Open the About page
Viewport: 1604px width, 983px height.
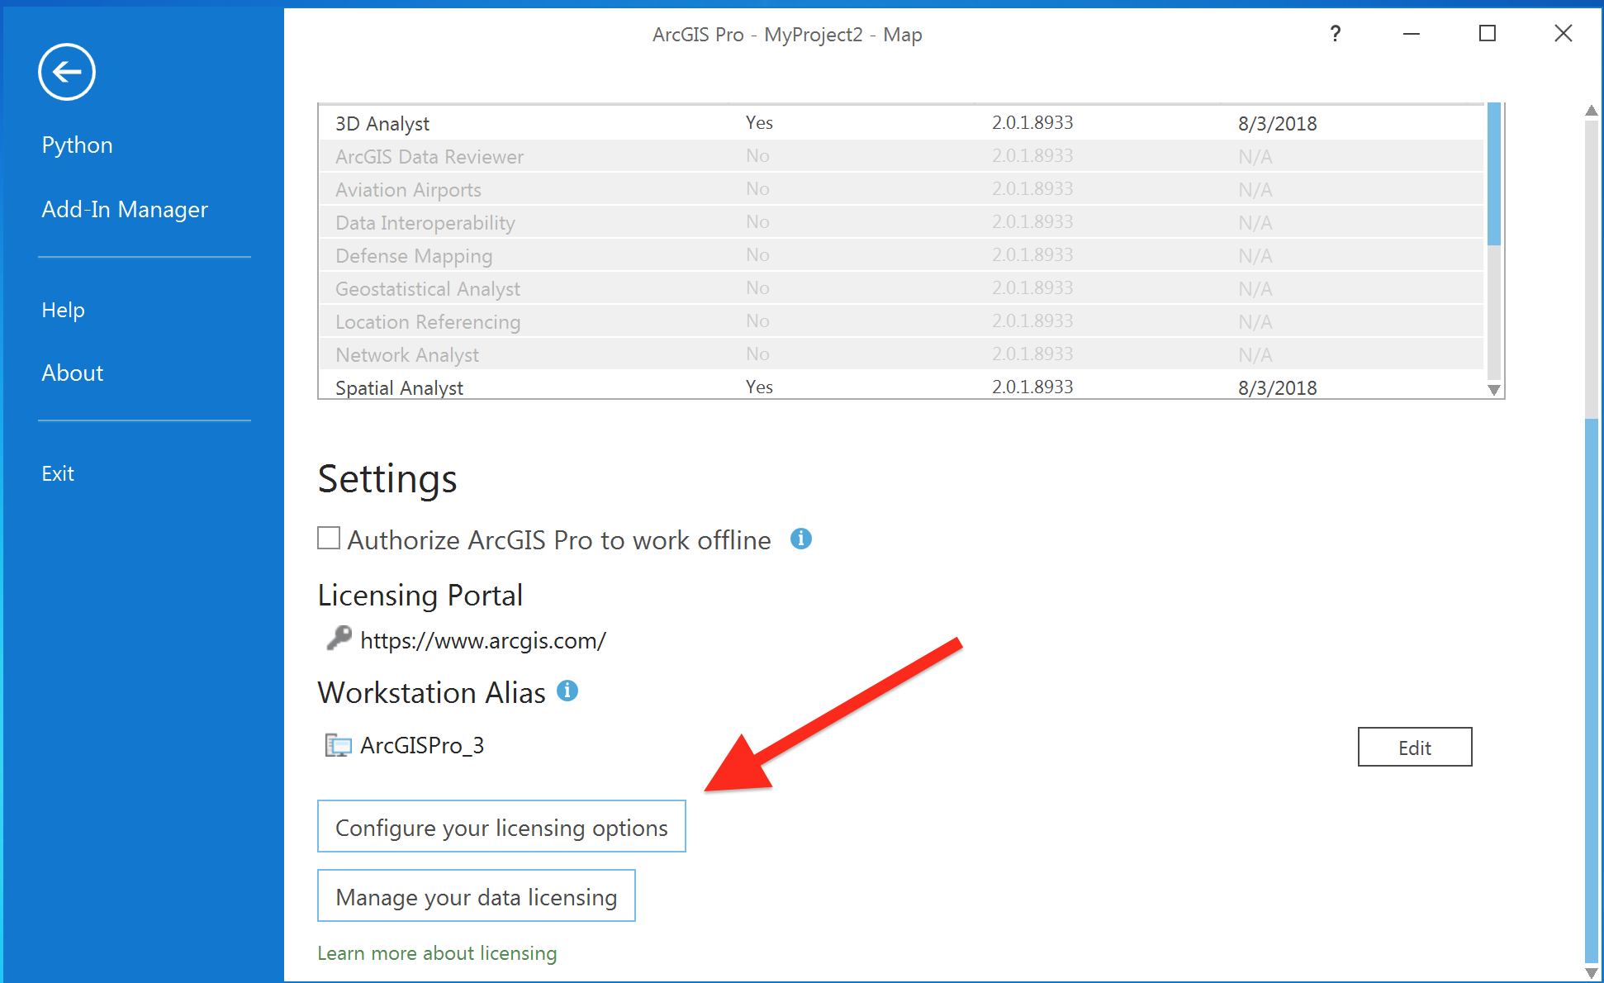click(72, 373)
